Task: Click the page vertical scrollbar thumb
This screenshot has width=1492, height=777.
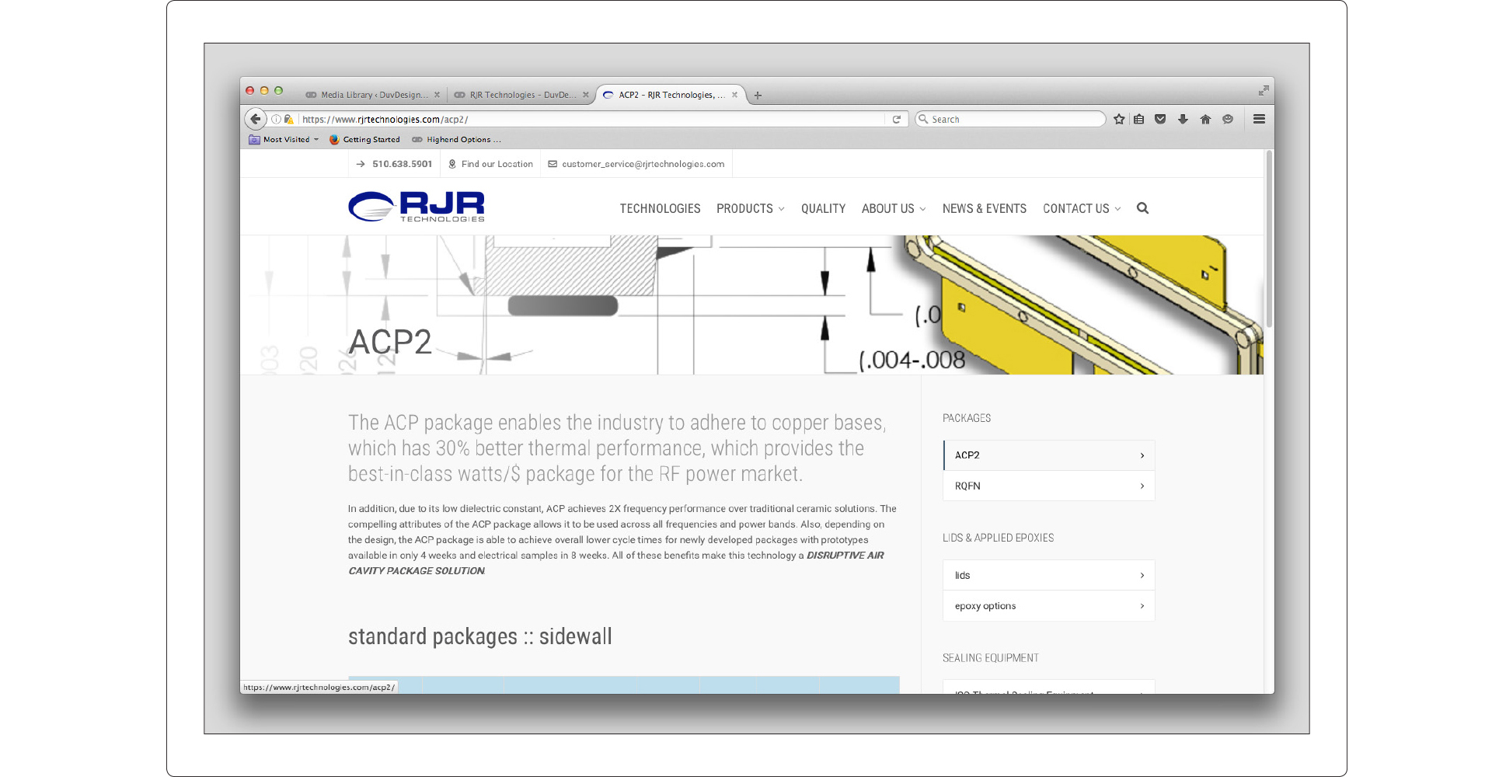Action: point(1269,239)
